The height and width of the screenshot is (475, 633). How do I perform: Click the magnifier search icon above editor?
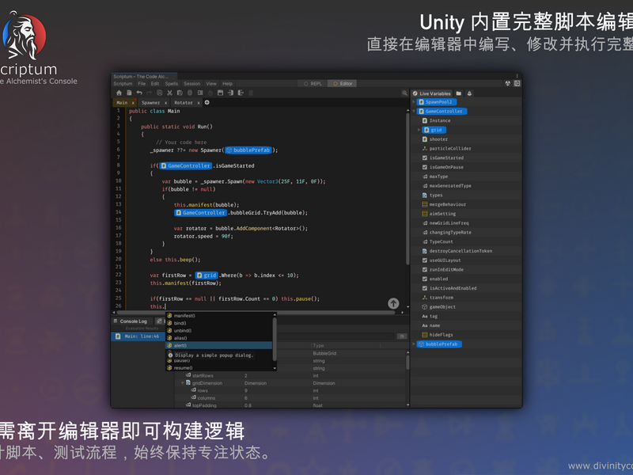(x=404, y=93)
